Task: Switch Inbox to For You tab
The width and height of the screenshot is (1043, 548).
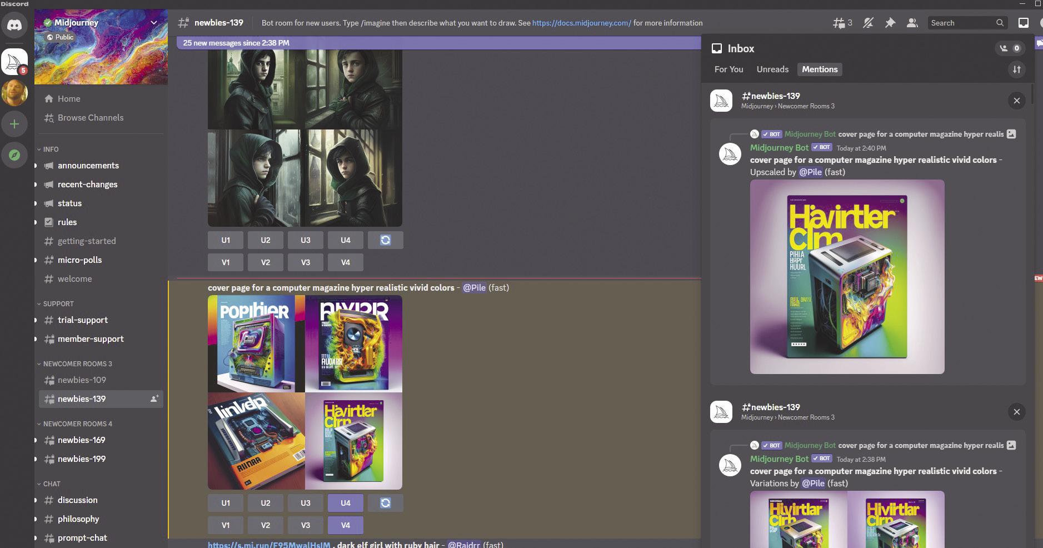Action: [728, 69]
